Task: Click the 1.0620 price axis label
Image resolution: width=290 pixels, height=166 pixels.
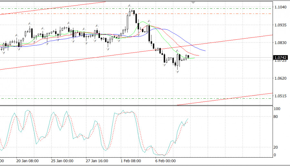Action: click(280, 78)
